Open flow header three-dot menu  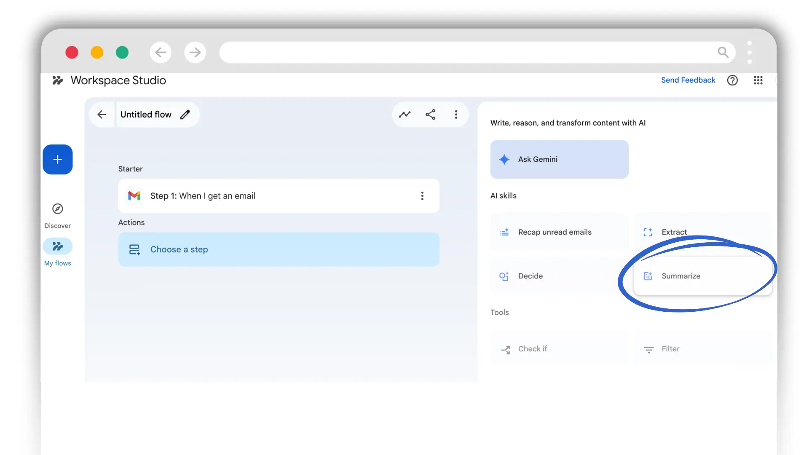pyautogui.click(x=456, y=115)
